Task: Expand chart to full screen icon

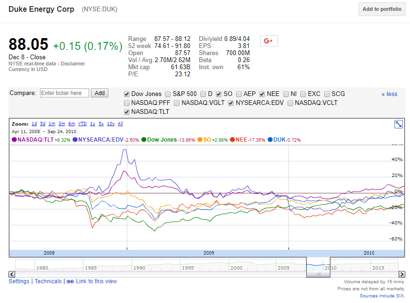Action: pyautogui.click(x=399, y=124)
